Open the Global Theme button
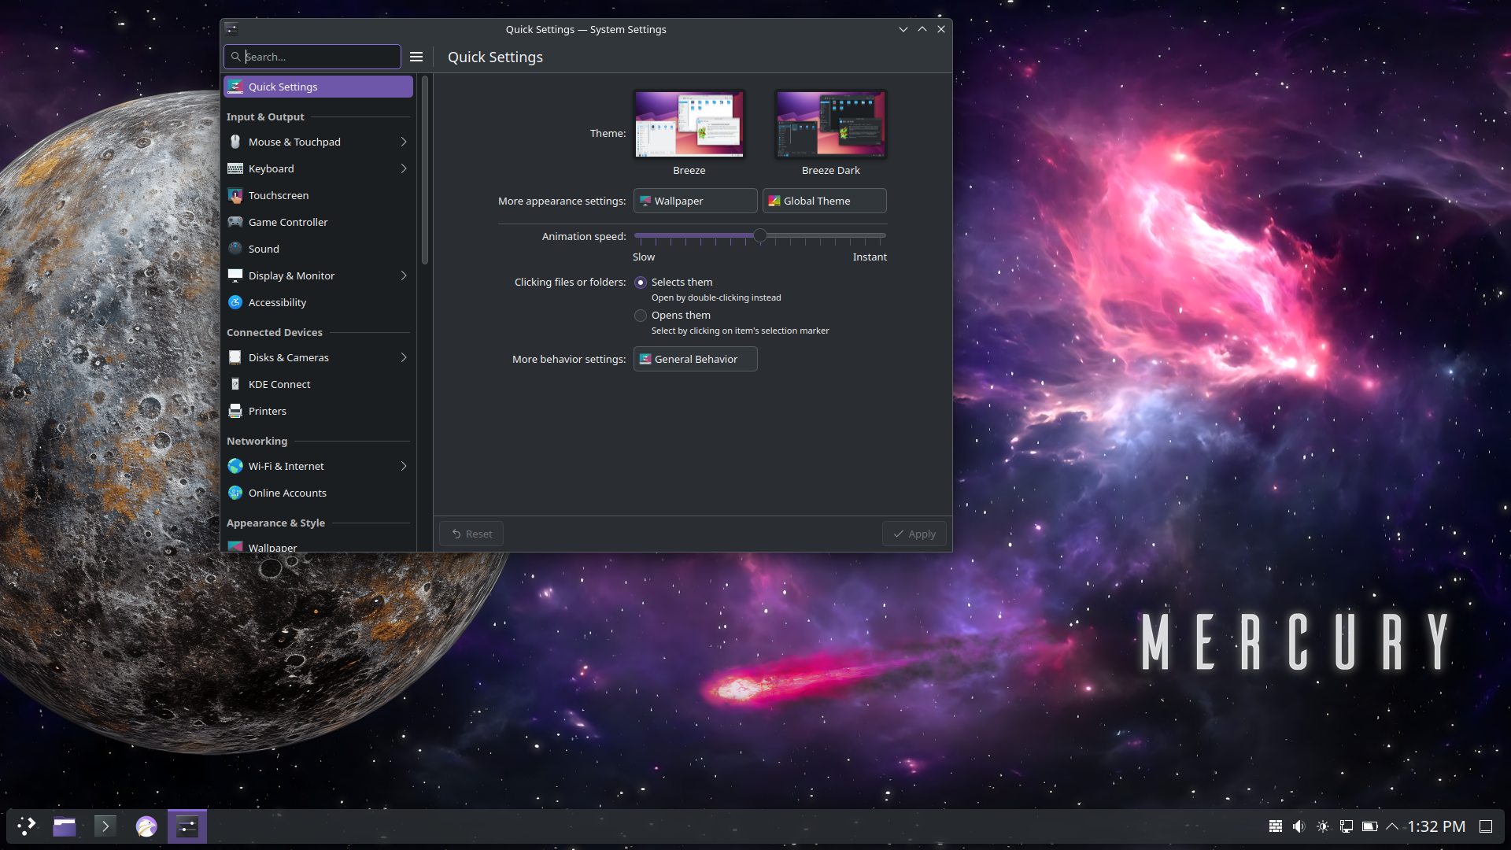The width and height of the screenshot is (1511, 850). click(824, 201)
